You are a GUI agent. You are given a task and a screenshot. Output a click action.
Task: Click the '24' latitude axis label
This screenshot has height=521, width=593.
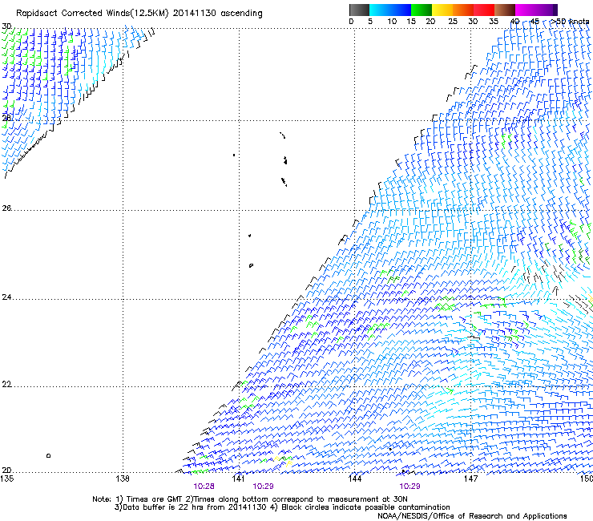[x=6, y=297]
